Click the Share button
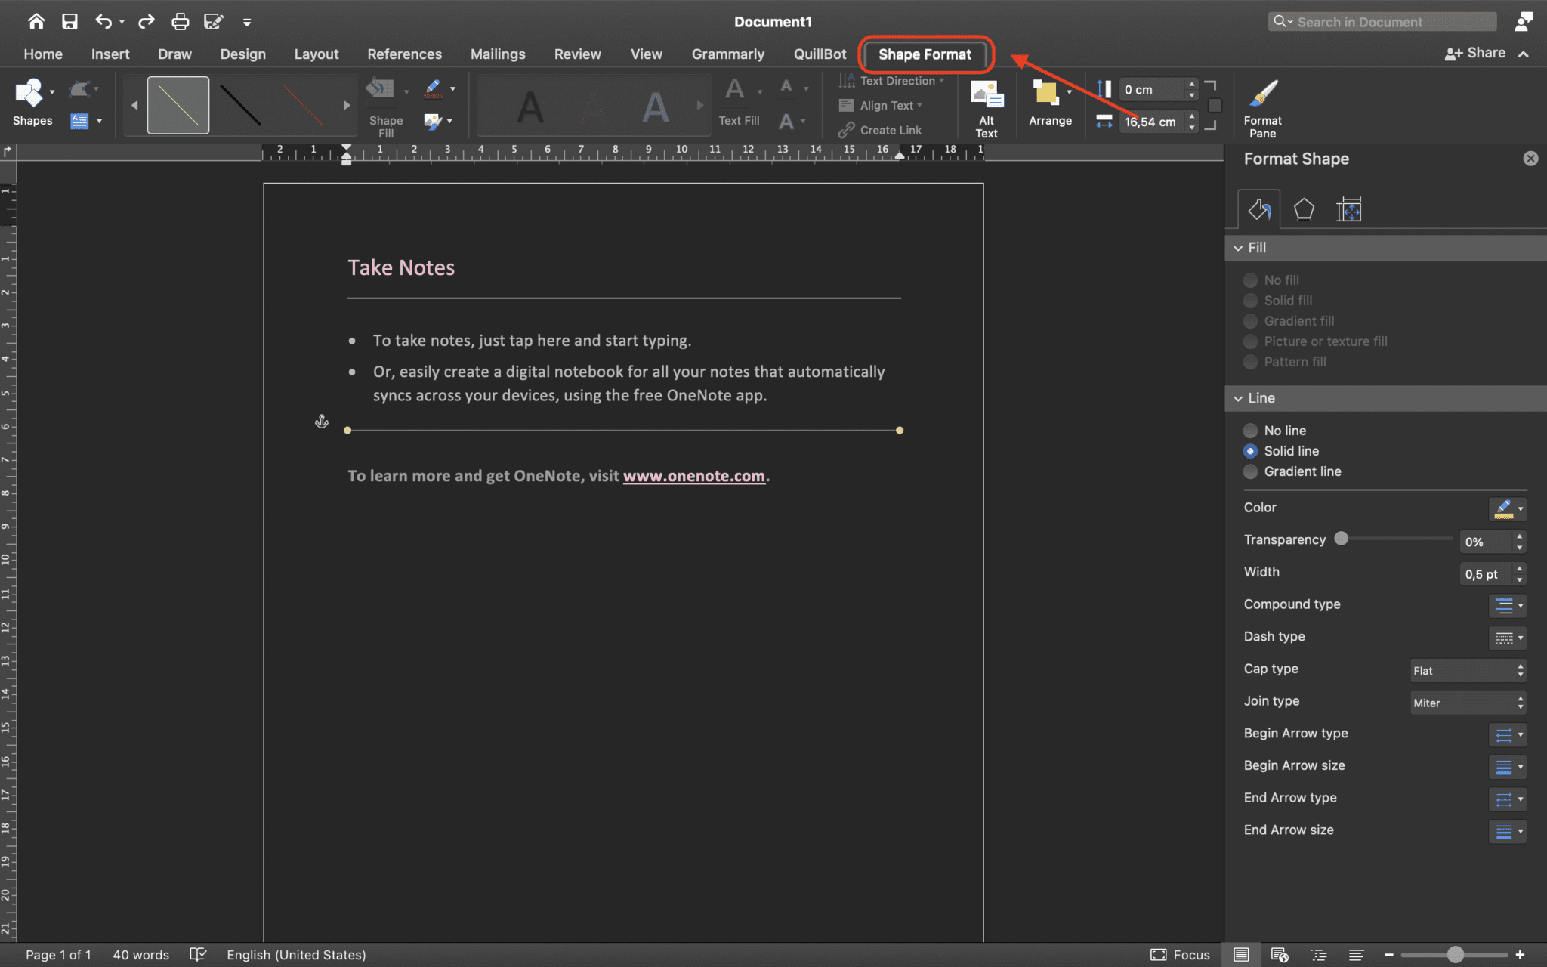The height and width of the screenshot is (967, 1547). coord(1483,53)
